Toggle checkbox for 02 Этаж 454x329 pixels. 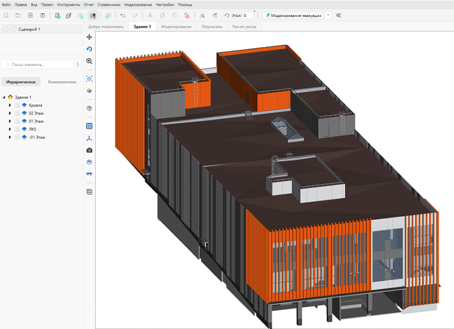pyautogui.click(x=18, y=113)
